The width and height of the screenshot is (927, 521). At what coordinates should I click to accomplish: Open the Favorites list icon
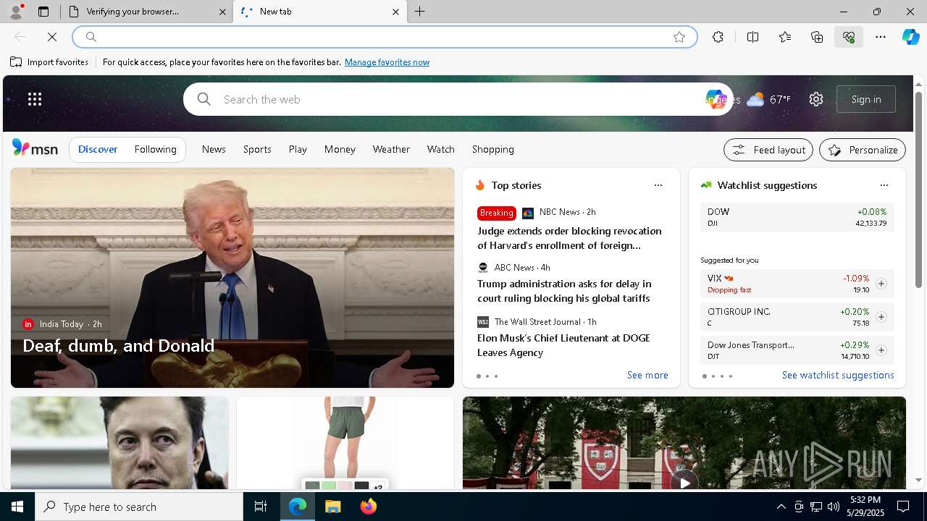click(x=785, y=37)
